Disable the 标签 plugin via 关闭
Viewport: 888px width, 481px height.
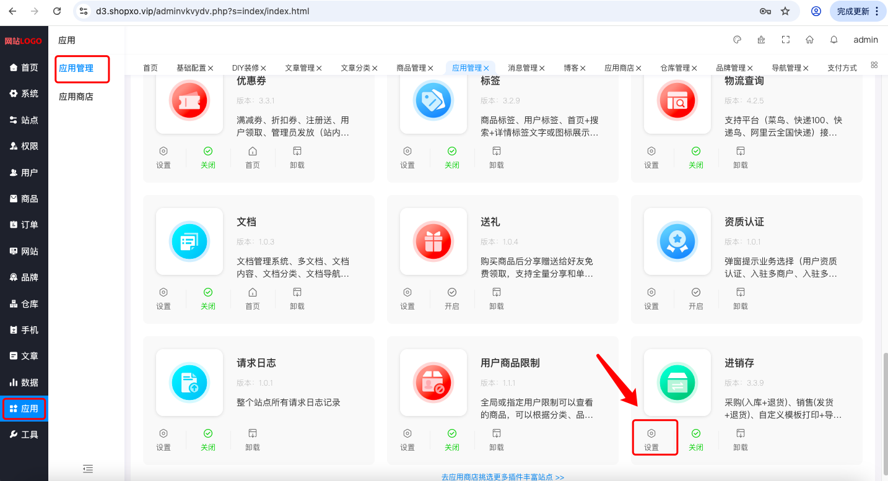[x=452, y=158]
